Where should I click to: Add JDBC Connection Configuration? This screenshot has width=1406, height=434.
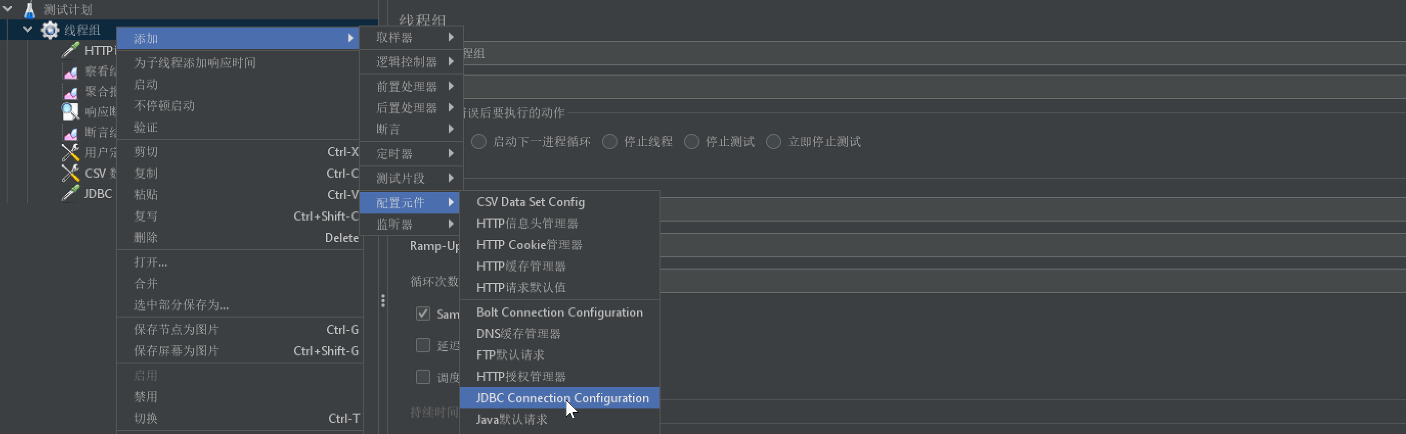click(560, 398)
